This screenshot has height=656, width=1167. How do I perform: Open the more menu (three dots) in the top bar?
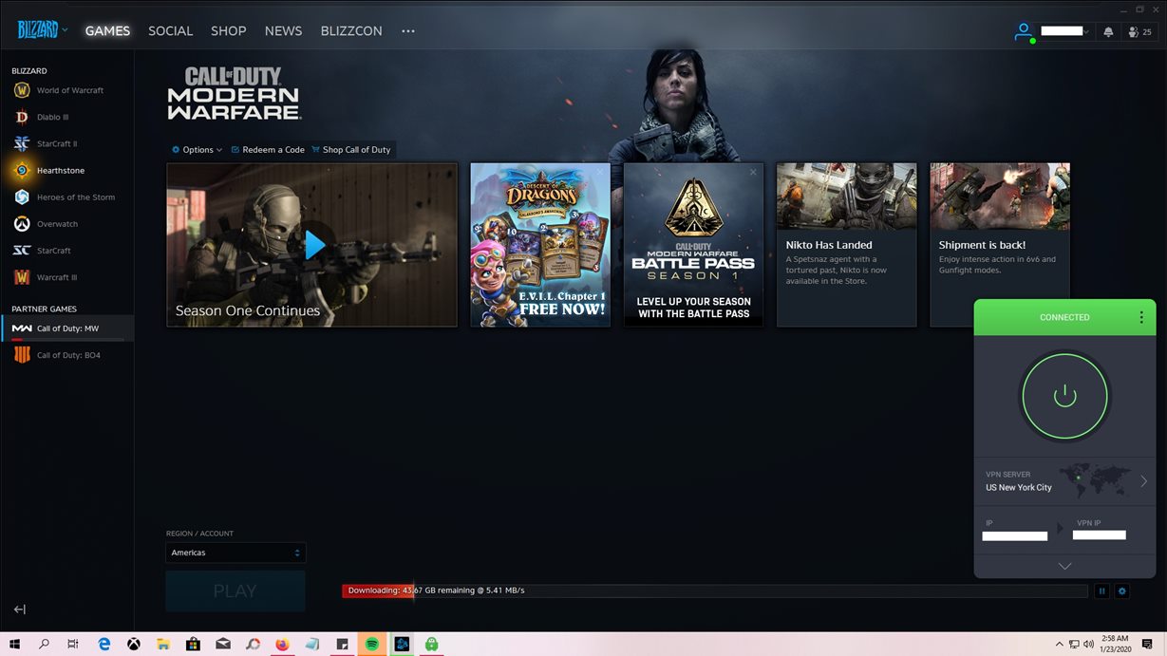408,31
